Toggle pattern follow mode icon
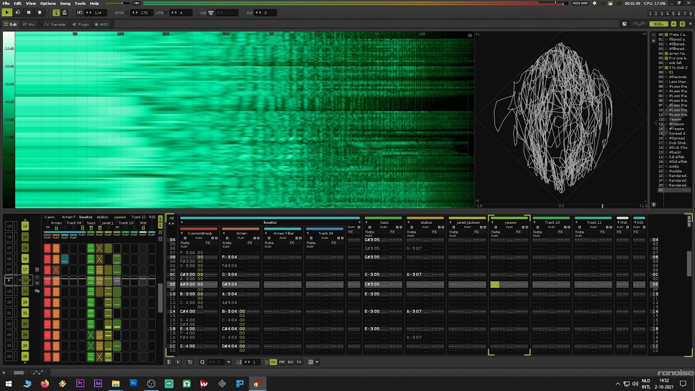Screen dimensions: 695x391 (x=56, y=12)
